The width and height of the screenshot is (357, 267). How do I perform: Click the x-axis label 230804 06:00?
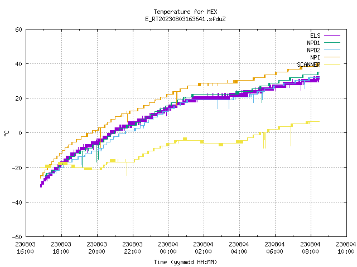(x=275, y=248)
